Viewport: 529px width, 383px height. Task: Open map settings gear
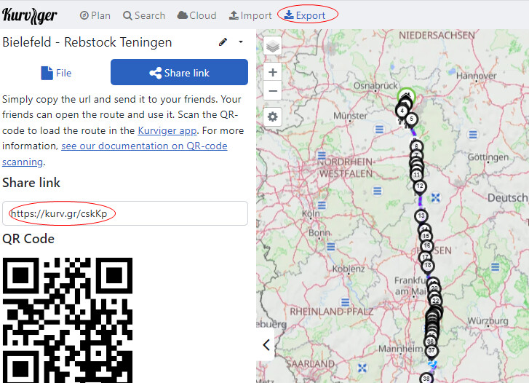[x=273, y=117]
